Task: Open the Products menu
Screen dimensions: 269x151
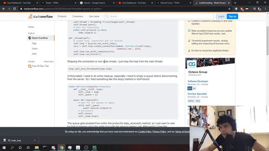Action: (x=62, y=16)
